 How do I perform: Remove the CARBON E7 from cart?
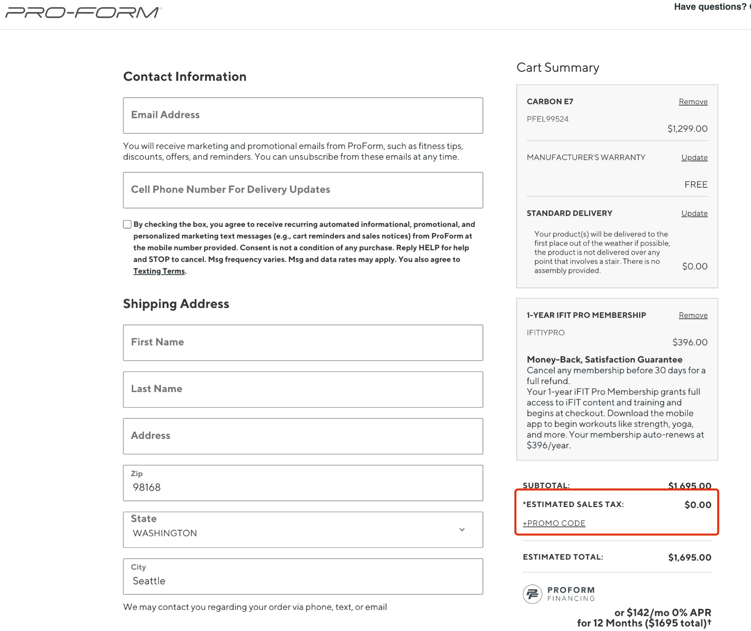693,101
